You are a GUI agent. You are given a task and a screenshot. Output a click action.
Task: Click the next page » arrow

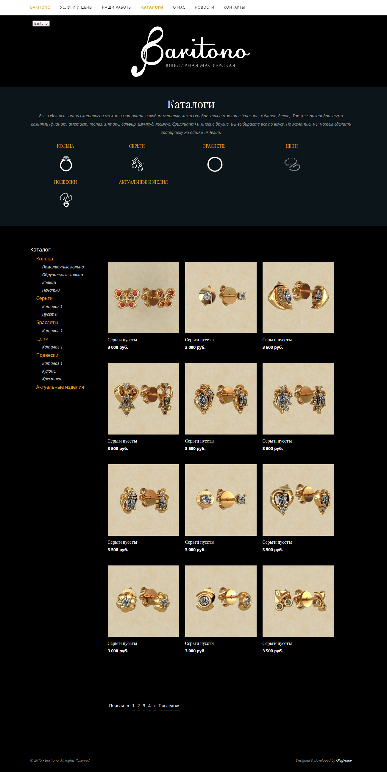(x=155, y=705)
